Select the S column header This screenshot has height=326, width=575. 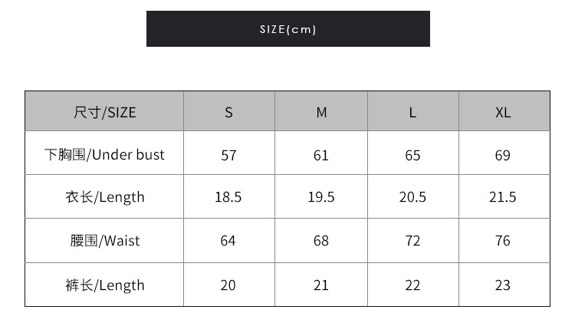[228, 112]
